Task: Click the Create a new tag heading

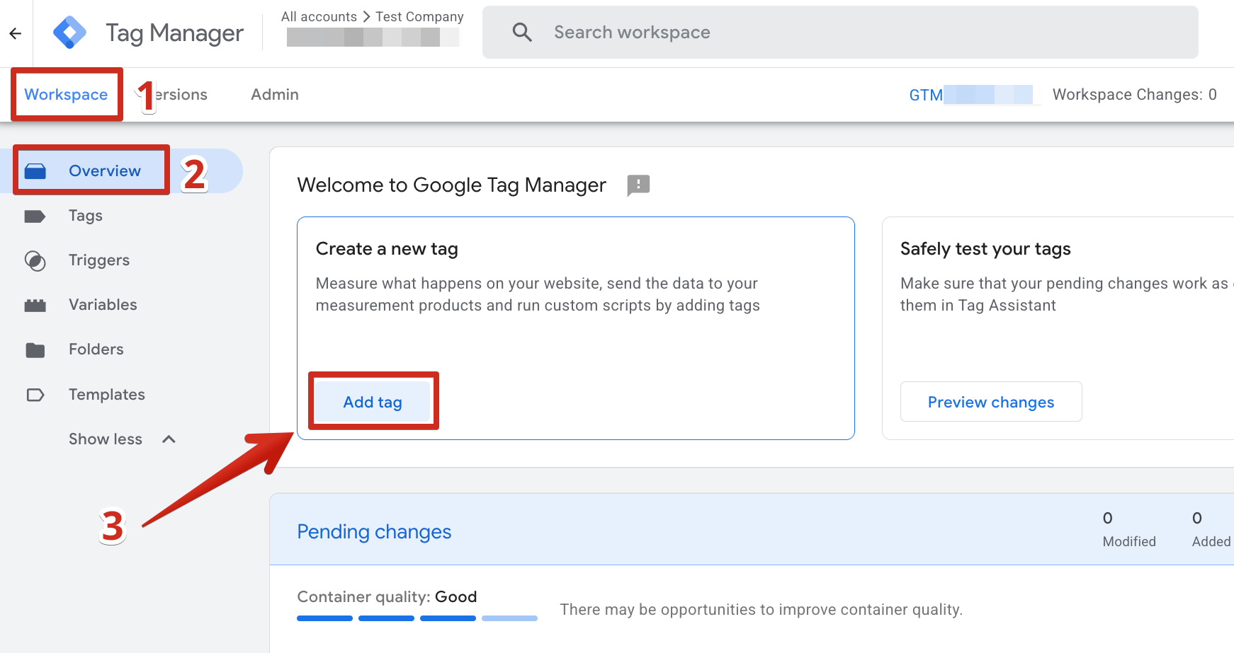Action: click(x=387, y=249)
